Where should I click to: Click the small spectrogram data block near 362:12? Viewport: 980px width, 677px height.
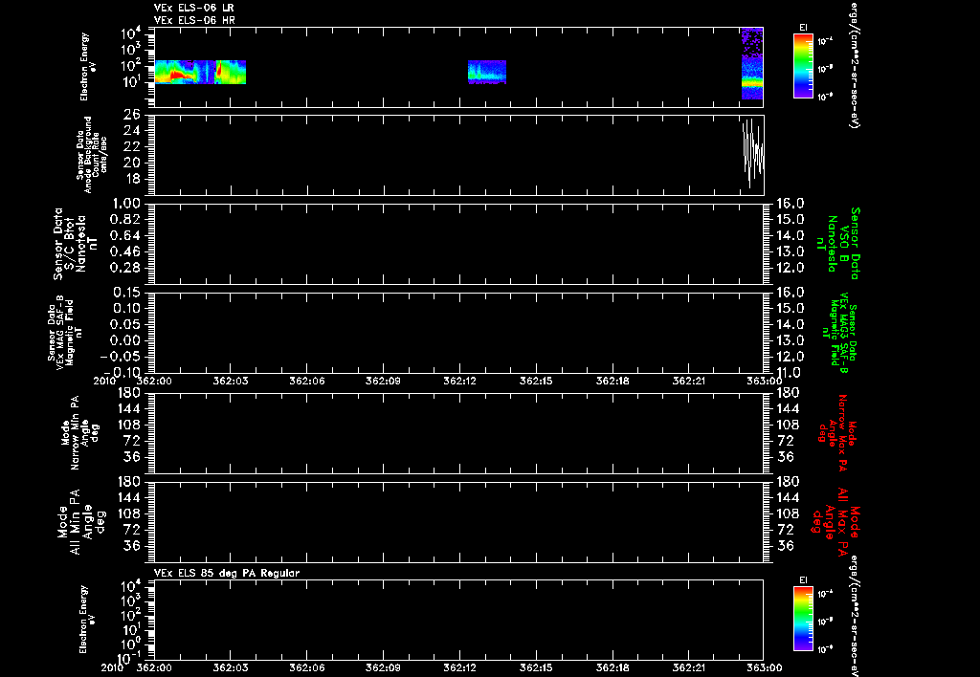487,72
